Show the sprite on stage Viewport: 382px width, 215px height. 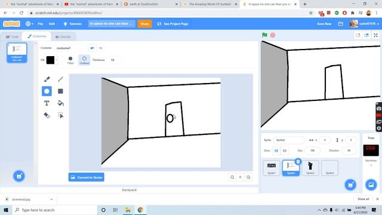pyautogui.click(x=276, y=150)
